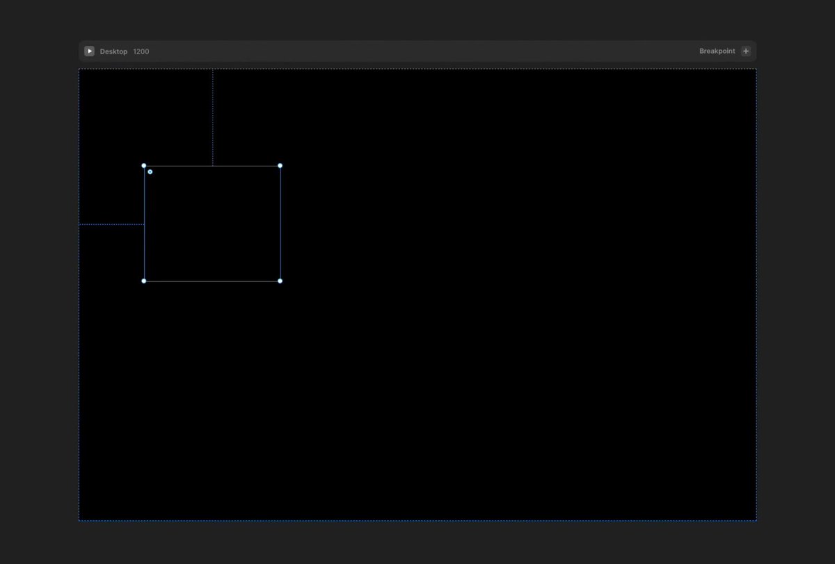Select the Desktop breakpoint label
835x564 pixels.
113,52
